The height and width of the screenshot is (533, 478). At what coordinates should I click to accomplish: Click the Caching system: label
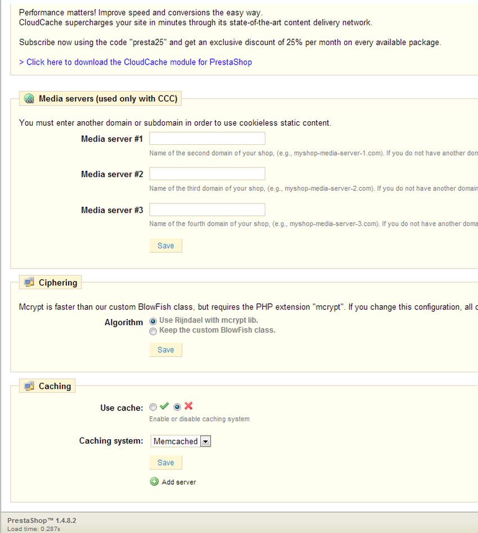point(111,441)
